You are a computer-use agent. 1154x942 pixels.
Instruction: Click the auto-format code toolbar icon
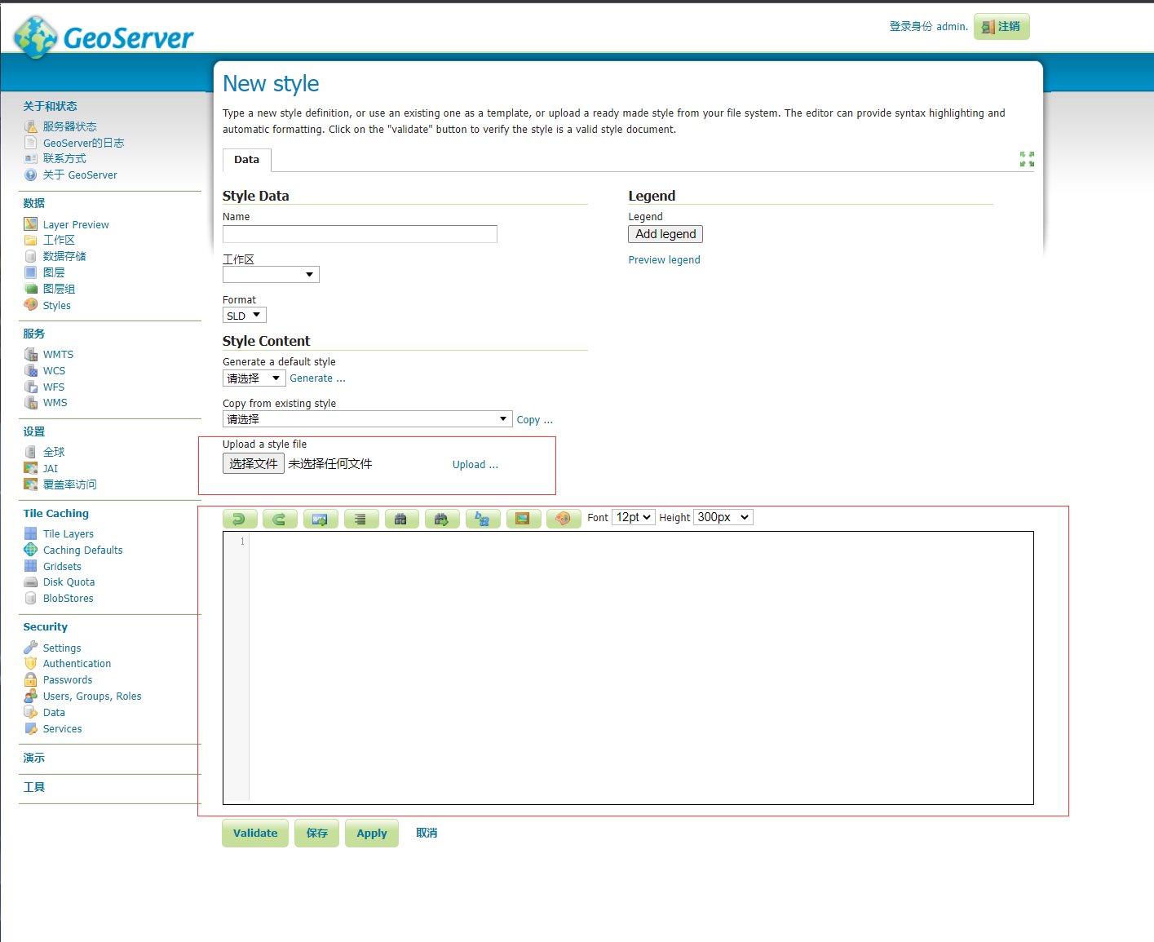click(x=361, y=519)
